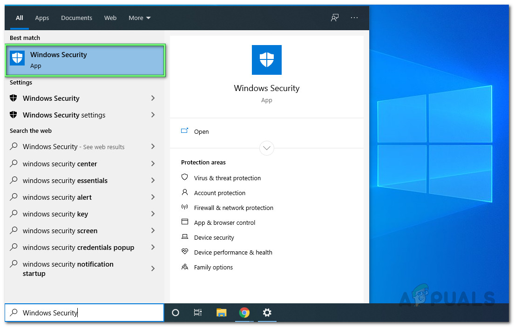The width and height of the screenshot is (514, 327).
Task: Click the feedback icon in search header
Action: [335, 18]
